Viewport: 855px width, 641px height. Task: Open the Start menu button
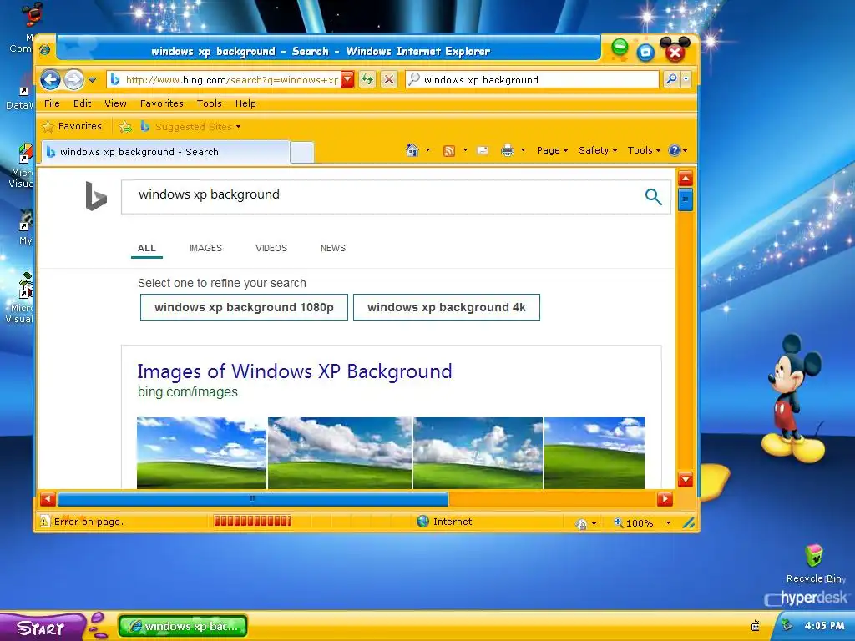click(x=42, y=628)
